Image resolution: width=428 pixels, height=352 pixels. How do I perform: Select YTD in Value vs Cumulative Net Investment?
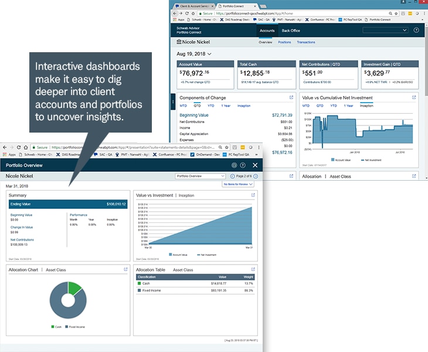(x=333, y=106)
